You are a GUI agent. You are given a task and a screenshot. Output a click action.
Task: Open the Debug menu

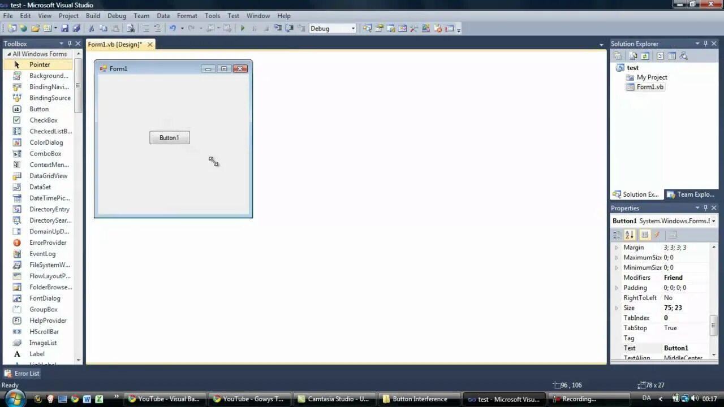117,16
